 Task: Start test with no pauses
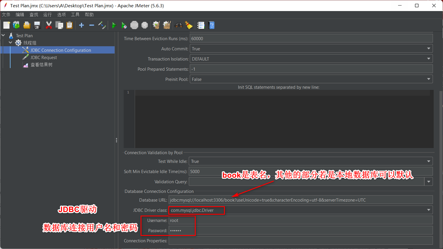tap(124, 25)
